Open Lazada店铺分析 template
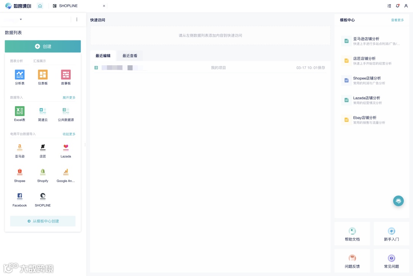 click(372, 100)
